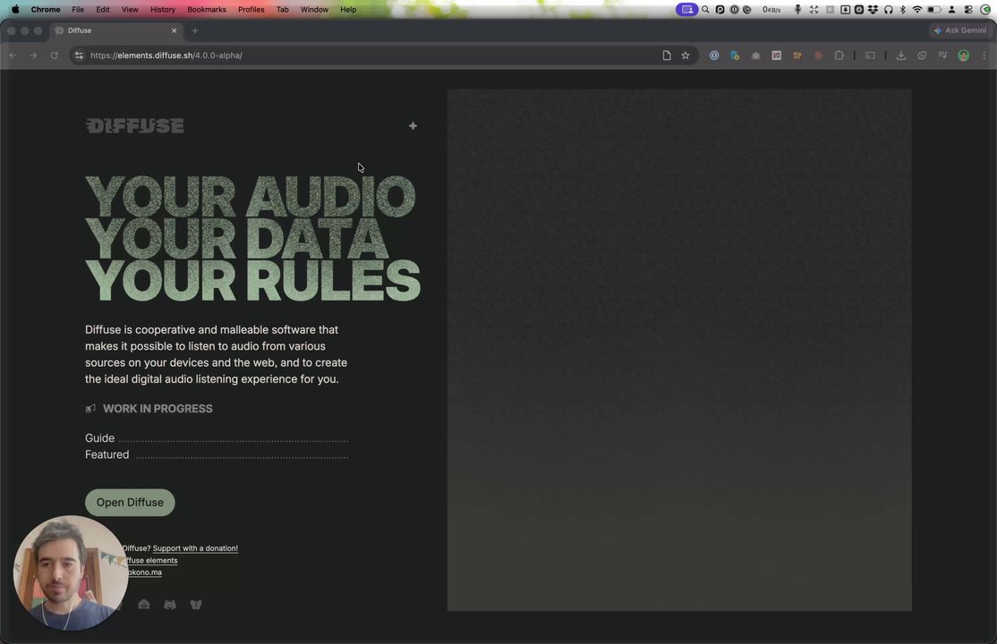The image size is (997, 644).
Task: Click the DIFFUSE logo at the top of the page
Action: (135, 126)
